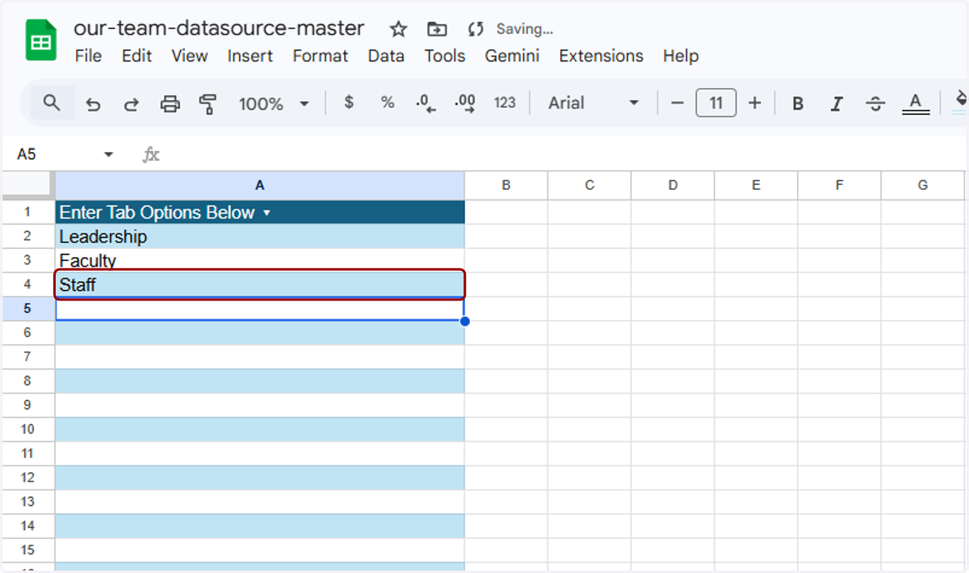Select column F header
Image resolution: width=969 pixels, height=573 pixels.
coord(839,185)
